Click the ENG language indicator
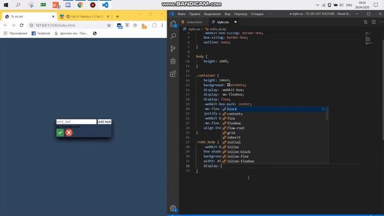Image resolution: width=384 pixels, height=216 pixels. 349,5
